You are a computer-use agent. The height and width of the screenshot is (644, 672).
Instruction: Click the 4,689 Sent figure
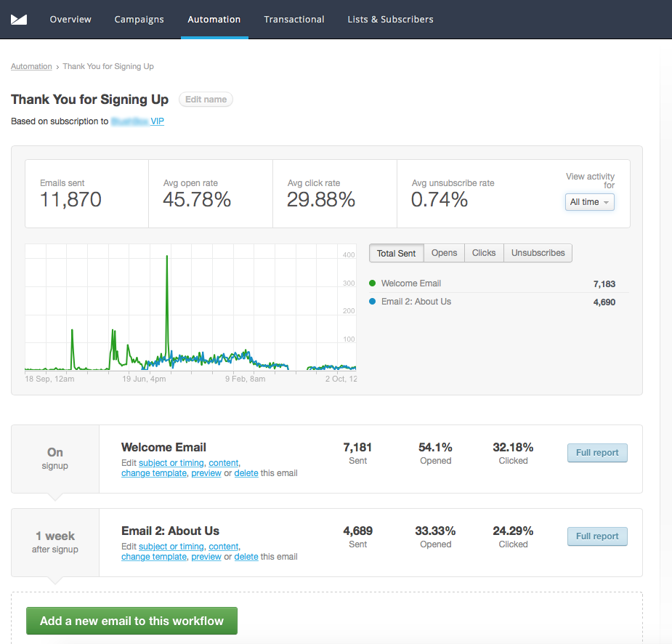[357, 531]
